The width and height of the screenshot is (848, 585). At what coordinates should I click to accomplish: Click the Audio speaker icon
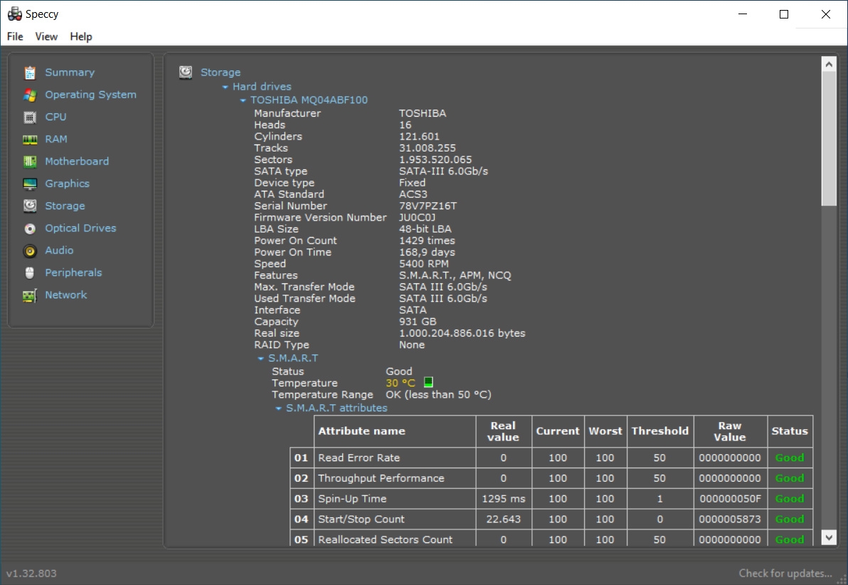[x=30, y=251]
